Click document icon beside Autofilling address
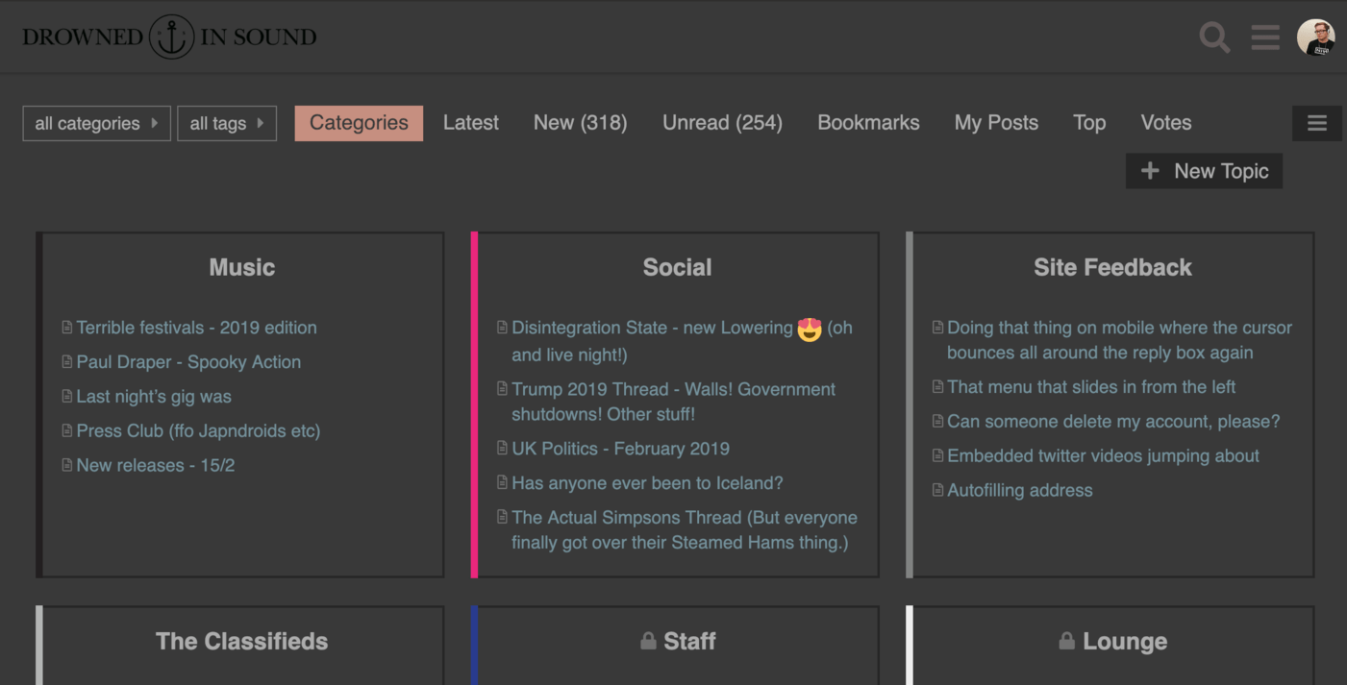The width and height of the screenshot is (1347, 685). click(937, 491)
